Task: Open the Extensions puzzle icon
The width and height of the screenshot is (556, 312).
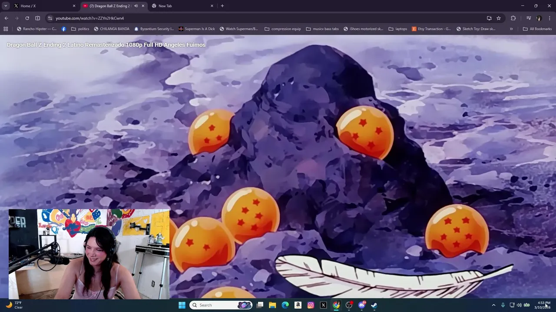Action: point(513,18)
